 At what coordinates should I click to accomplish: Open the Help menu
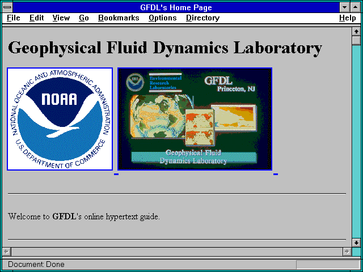(348, 18)
